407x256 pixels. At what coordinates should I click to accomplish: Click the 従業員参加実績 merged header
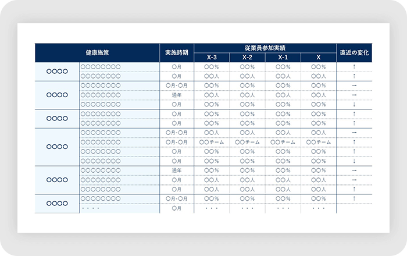click(265, 47)
